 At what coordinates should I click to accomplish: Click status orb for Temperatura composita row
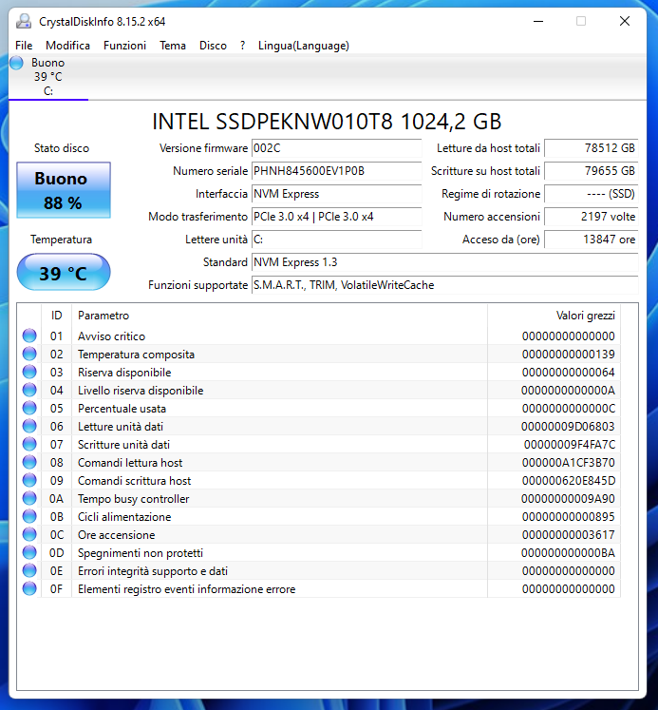pyautogui.click(x=29, y=354)
